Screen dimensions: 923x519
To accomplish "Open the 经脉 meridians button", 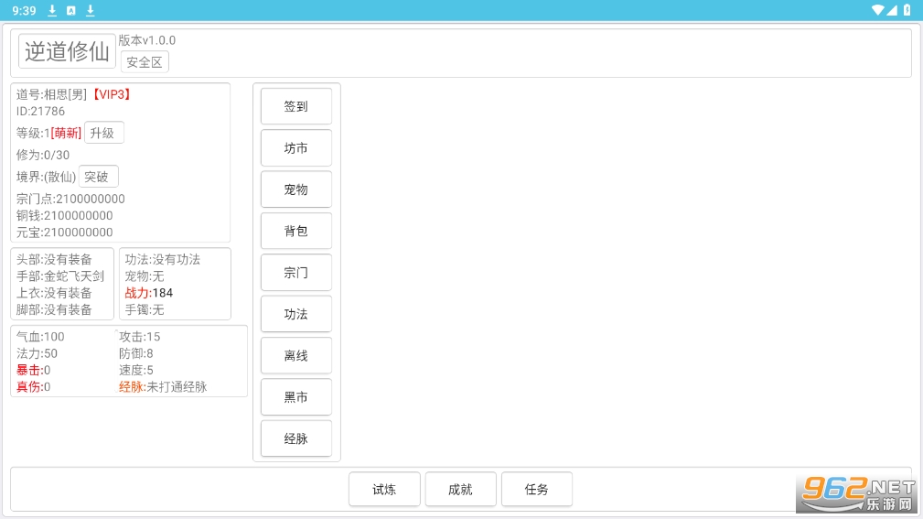I will (296, 438).
